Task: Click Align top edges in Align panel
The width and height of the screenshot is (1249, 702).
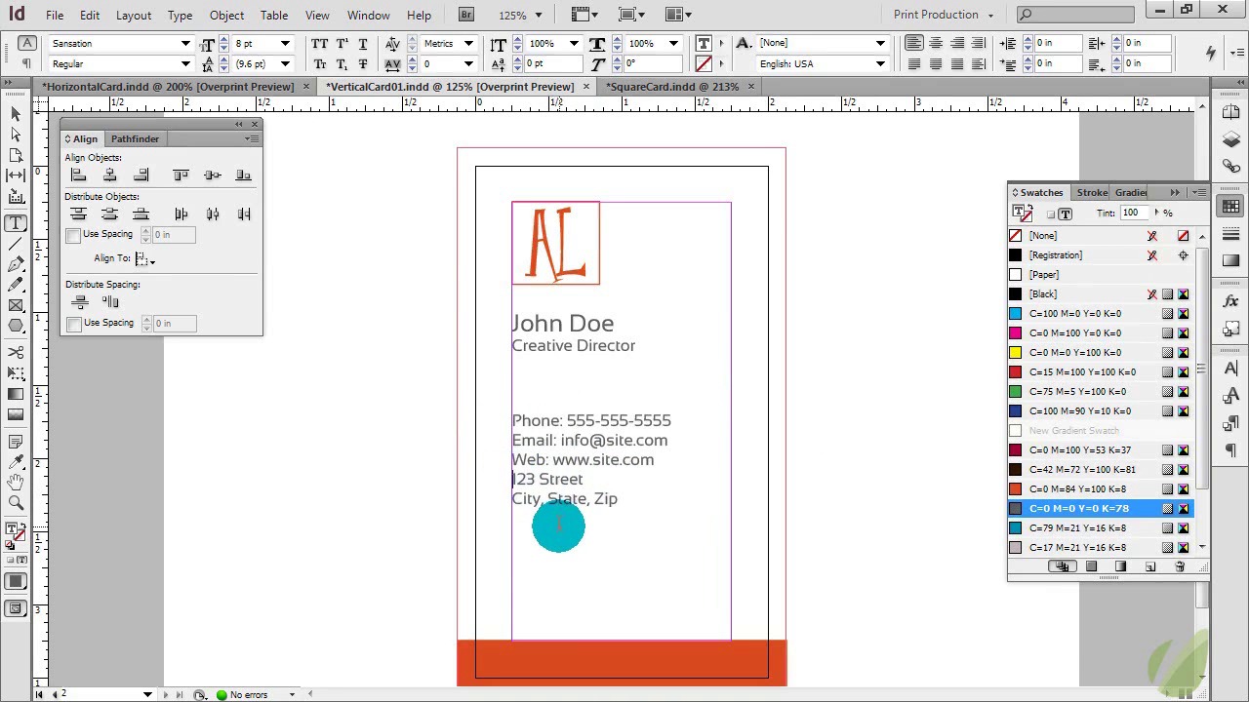Action: 181,175
